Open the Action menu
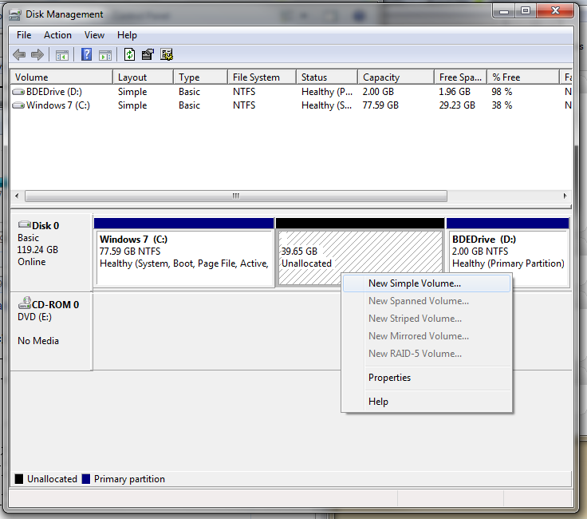Screen dimensions: 587x519 pos(57,35)
